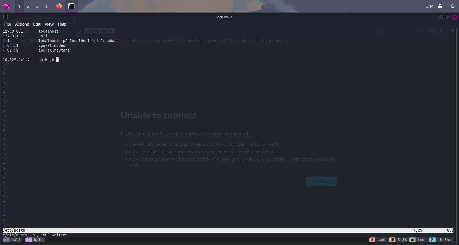Switch to workspace 3
This screenshot has width=459, height=245.
(37, 6)
